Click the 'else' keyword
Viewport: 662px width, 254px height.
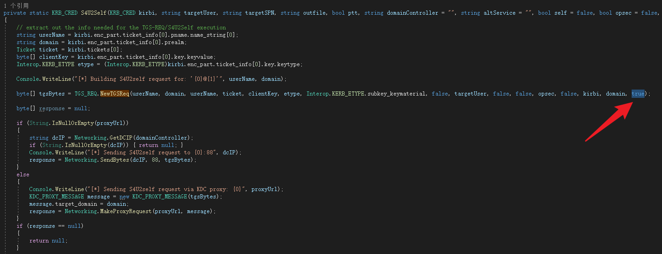(23, 175)
